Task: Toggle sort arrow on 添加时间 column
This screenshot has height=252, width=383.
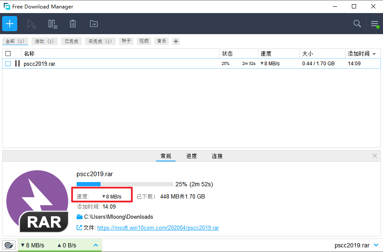Action: pos(374,54)
